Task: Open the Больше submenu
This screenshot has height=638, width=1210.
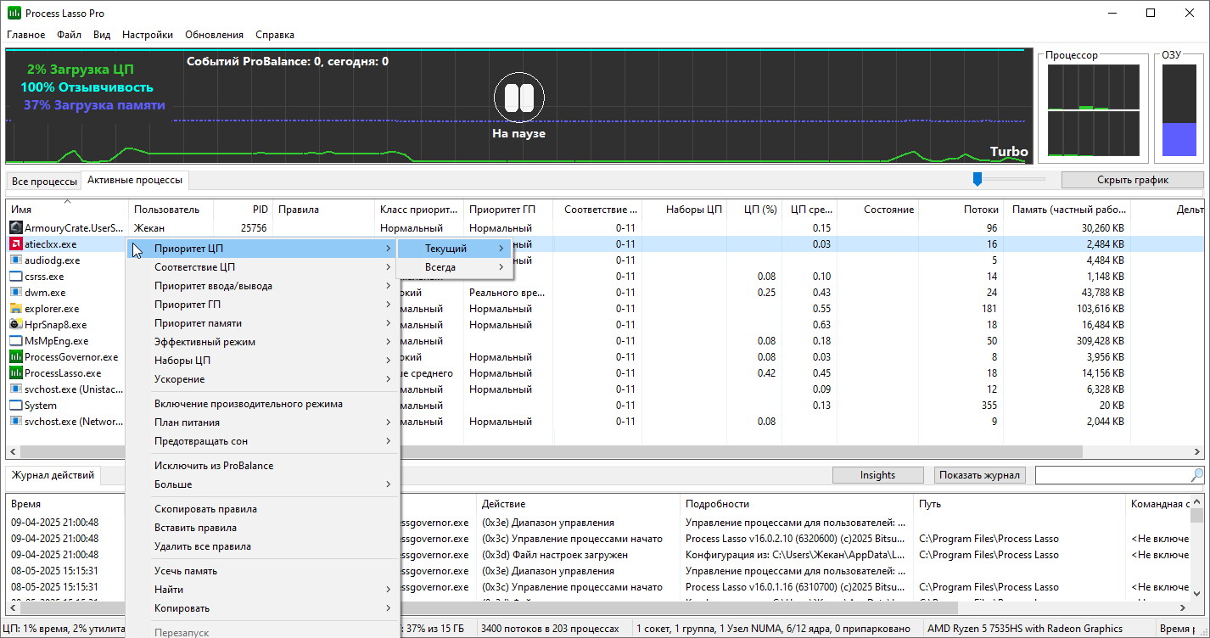Action: 262,484
